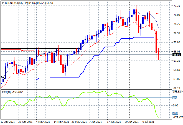This screenshot has width=183, height=125.
Task: Click the 72.55 price axis label
Action: [x=177, y=33]
